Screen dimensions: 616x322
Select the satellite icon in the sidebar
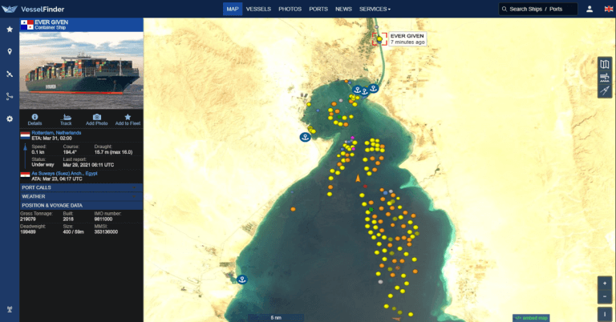click(10, 74)
